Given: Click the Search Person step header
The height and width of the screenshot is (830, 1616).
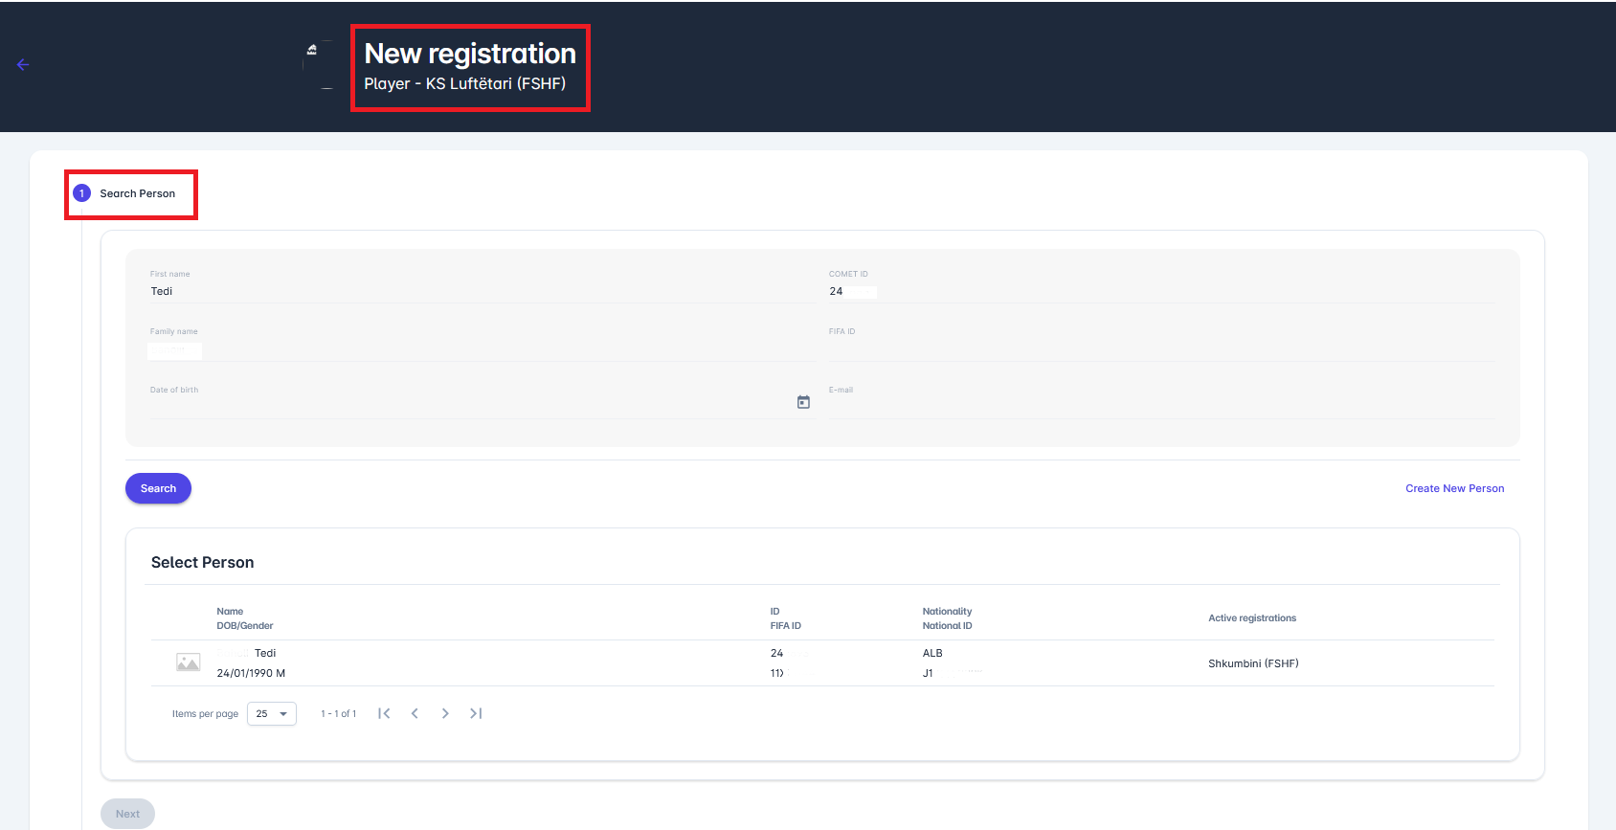Looking at the screenshot, I should (137, 193).
